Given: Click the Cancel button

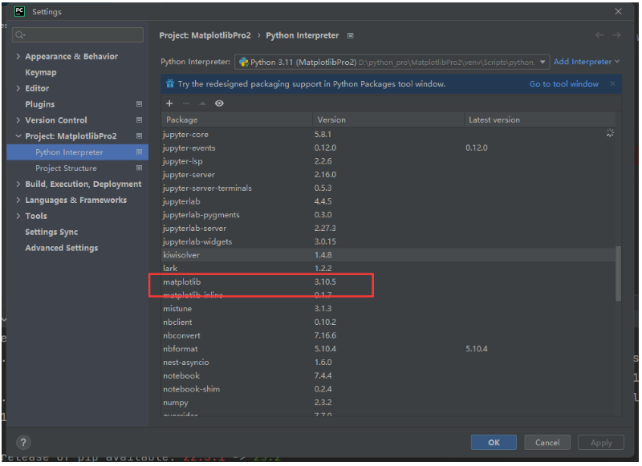Looking at the screenshot, I should coord(547,442).
